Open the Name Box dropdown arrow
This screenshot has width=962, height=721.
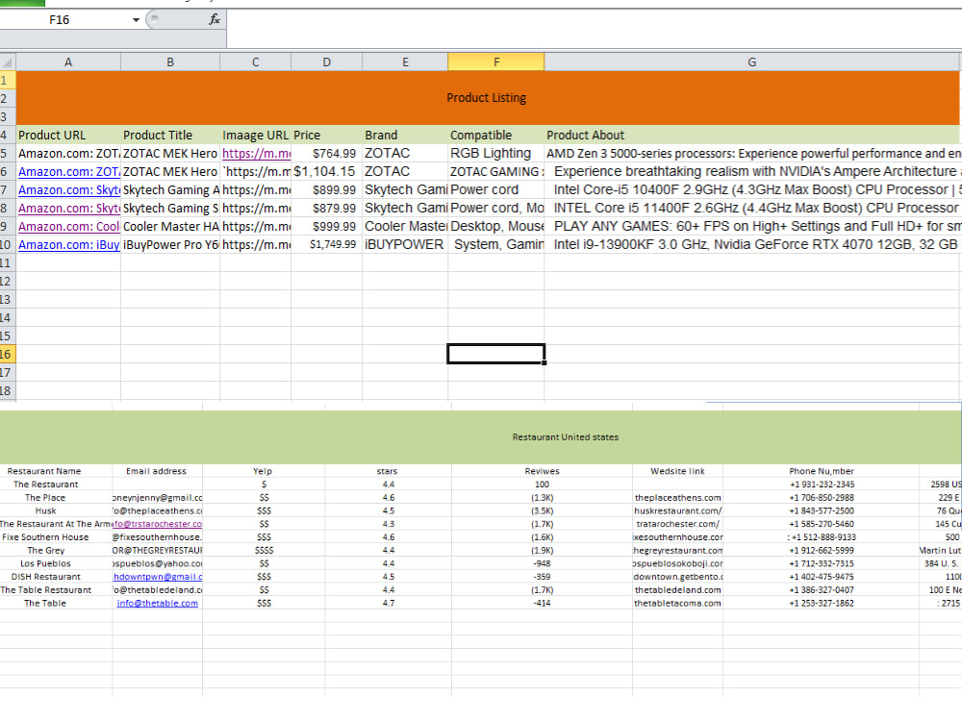pyautogui.click(x=135, y=18)
